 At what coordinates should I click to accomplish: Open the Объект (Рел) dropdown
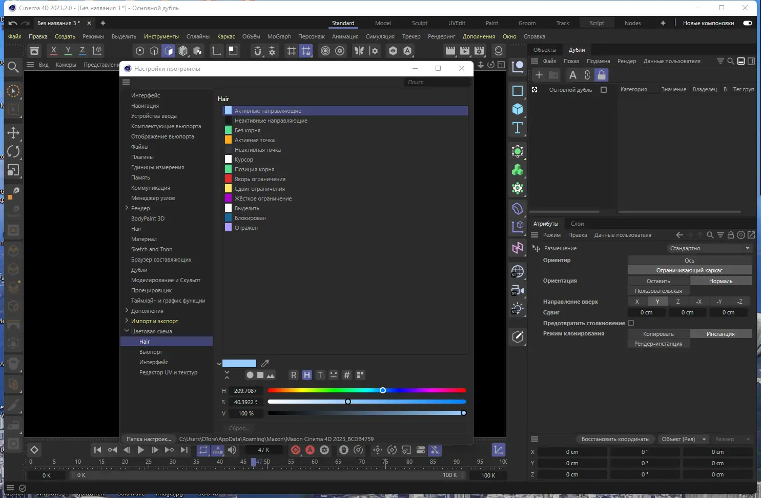(x=683, y=439)
